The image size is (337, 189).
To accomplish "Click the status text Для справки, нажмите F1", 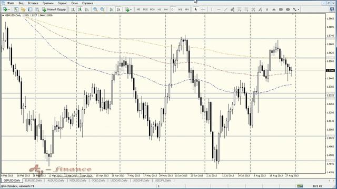I will [x=18, y=186].
